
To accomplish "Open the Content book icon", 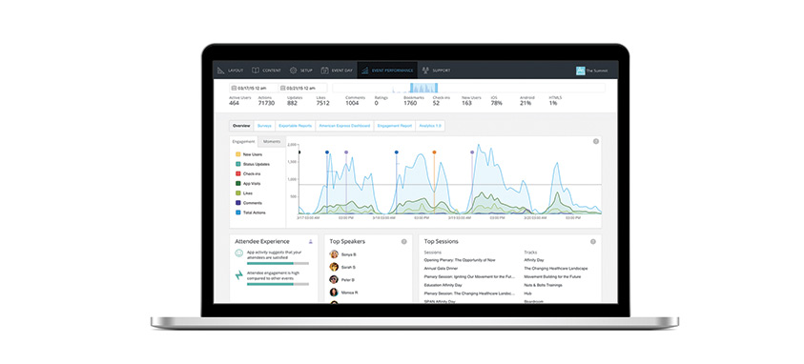I will pos(256,71).
